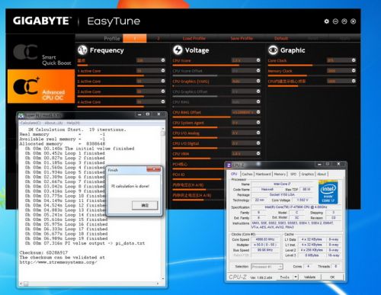The width and height of the screenshot is (381, 295).
Task: Open the Graphic Core Clock dropdown
Action: (x=354, y=60)
